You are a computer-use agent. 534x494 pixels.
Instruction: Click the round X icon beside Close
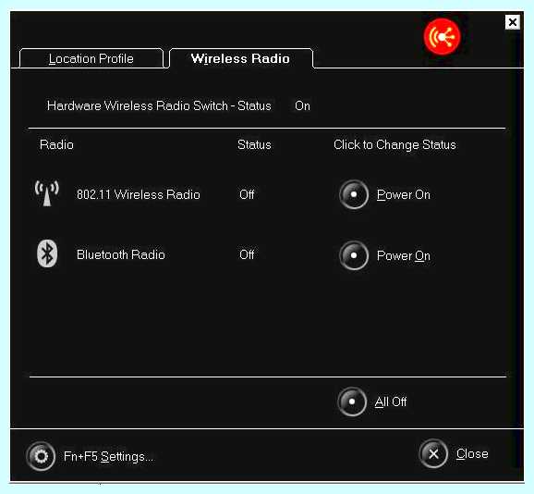tap(433, 454)
